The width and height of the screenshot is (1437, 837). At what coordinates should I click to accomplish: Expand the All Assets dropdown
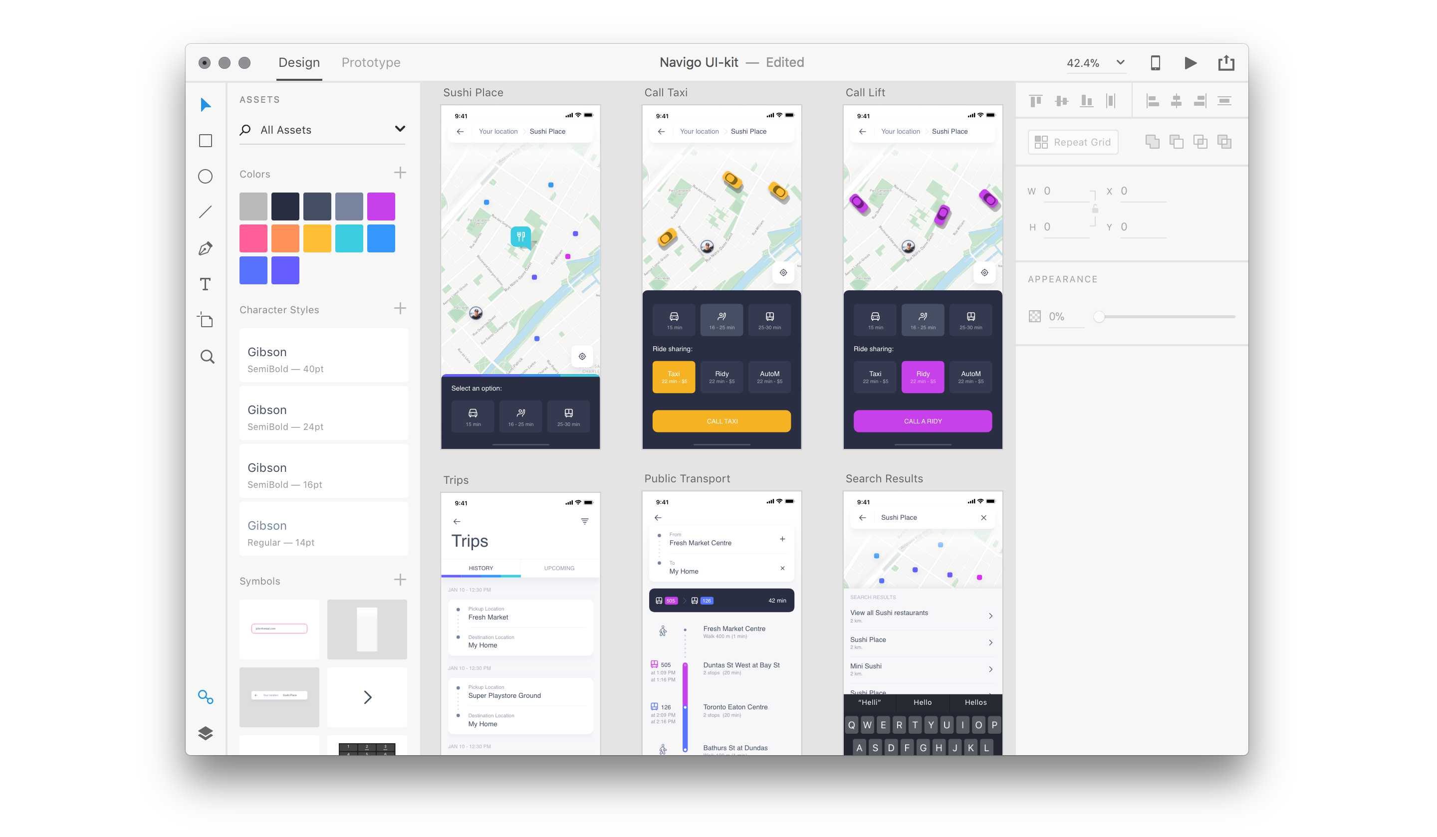399,130
